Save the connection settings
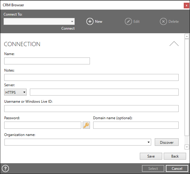Viewport: 190px width, 174px height. [x=151, y=156]
